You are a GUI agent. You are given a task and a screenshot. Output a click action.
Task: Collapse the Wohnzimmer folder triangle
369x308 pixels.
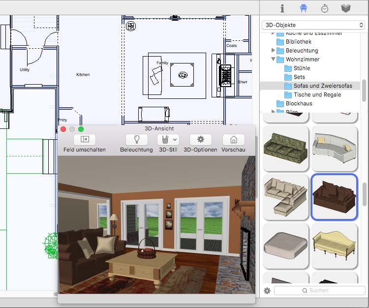pyautogui.click(x=273, y=59)
